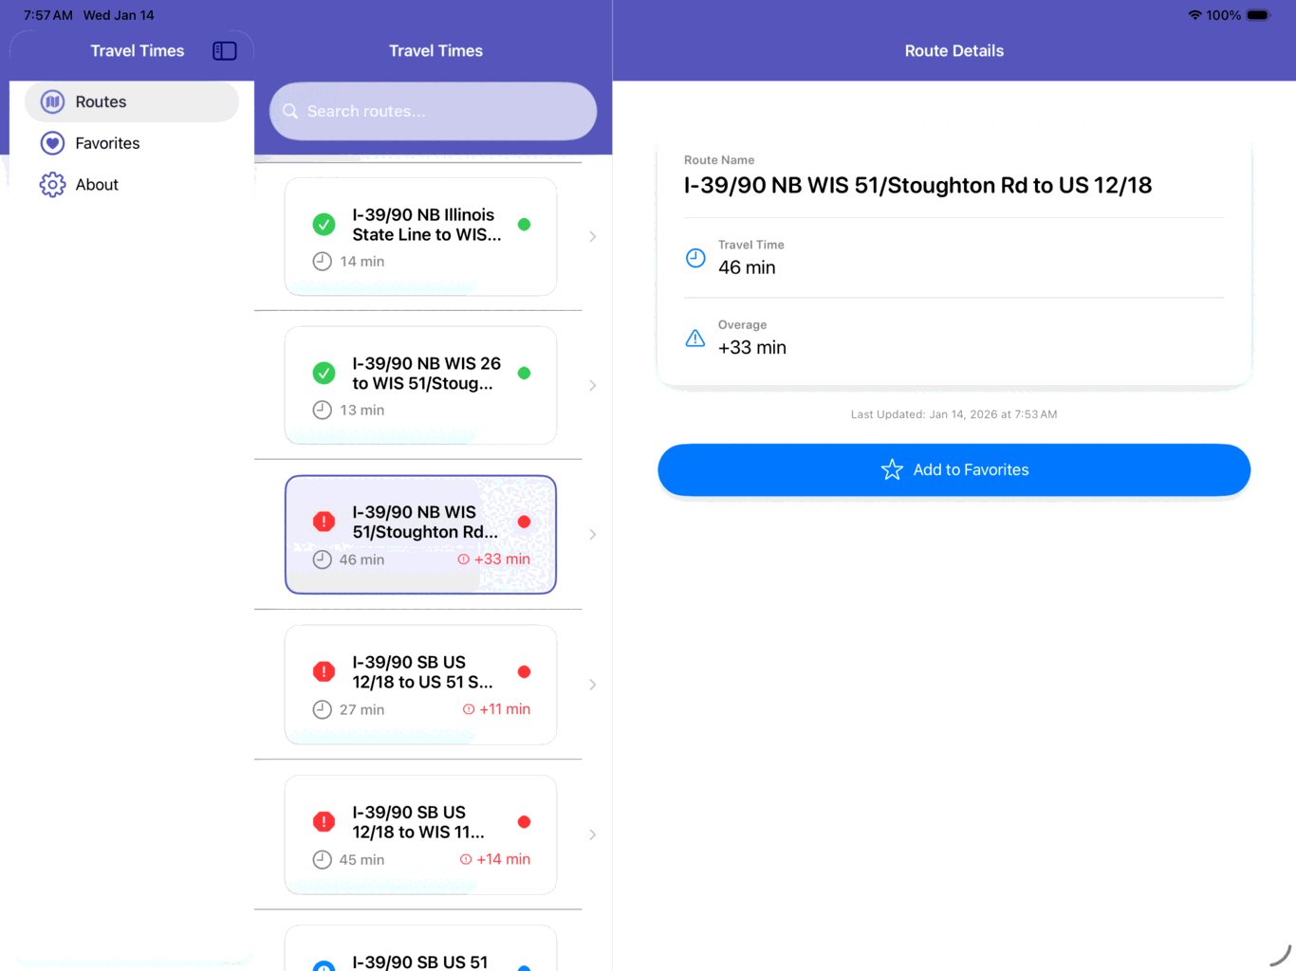The image size is (1296, 971).
Task: Click the 46 min travel time value in details
Action: click(747, 268)
